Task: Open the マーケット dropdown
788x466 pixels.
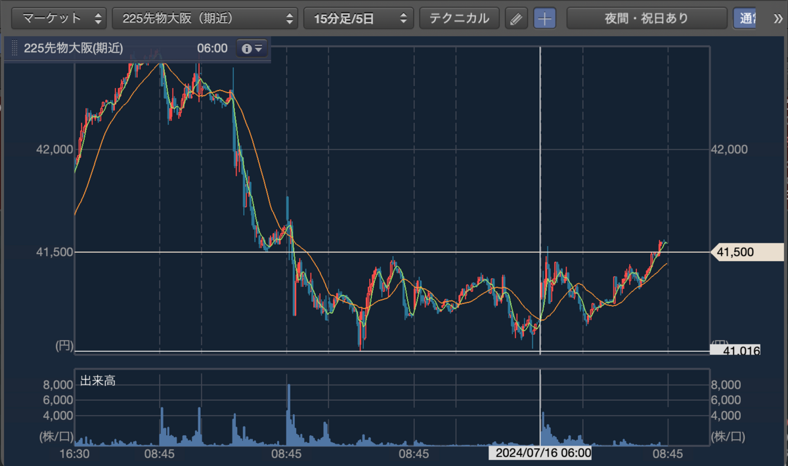Action: [x=58, y=18]
